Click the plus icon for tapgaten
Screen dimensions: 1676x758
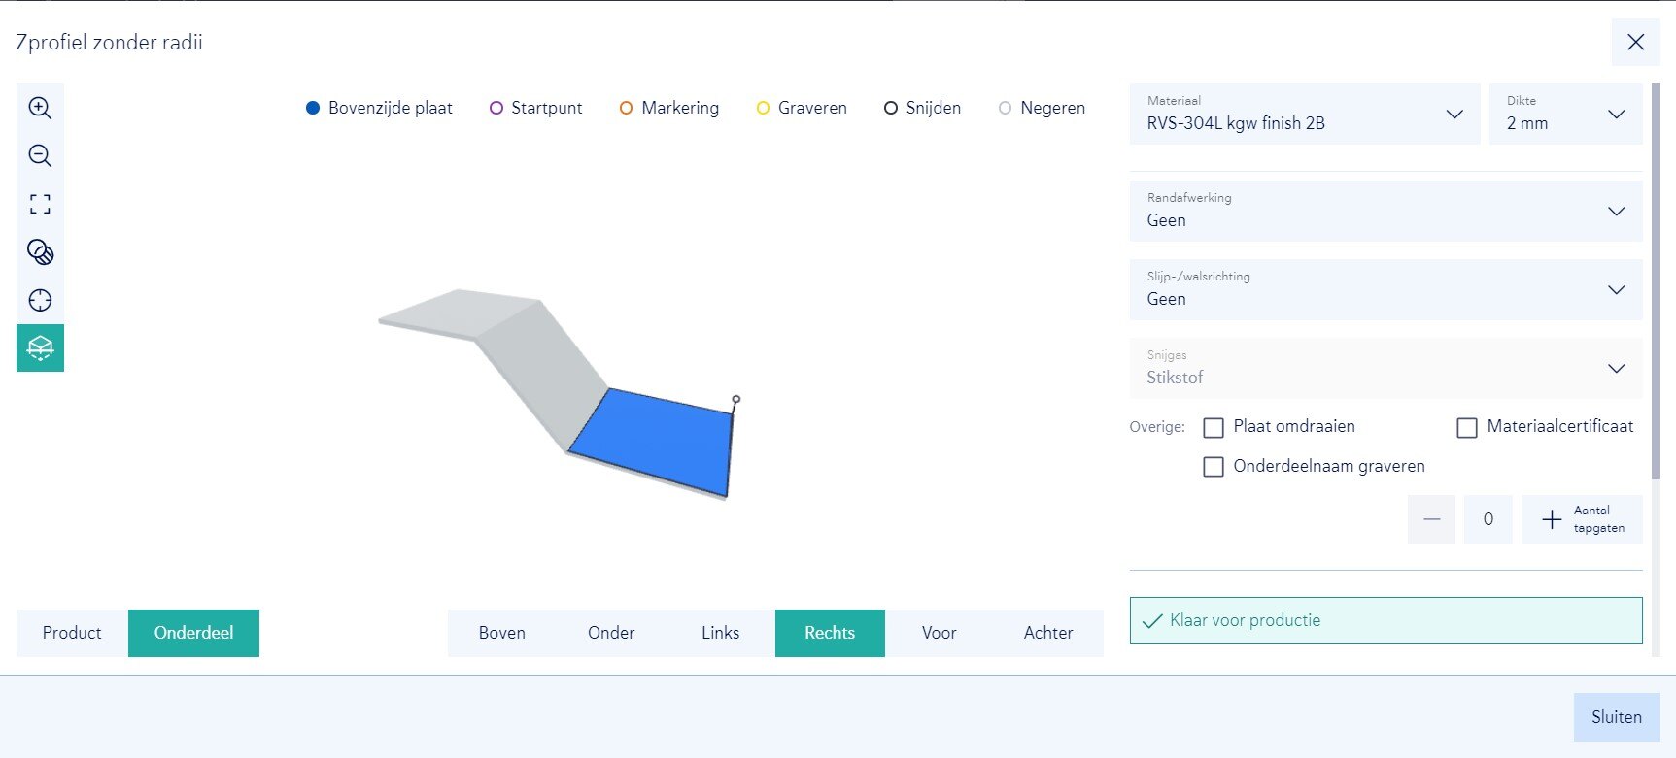point(1552,519)
